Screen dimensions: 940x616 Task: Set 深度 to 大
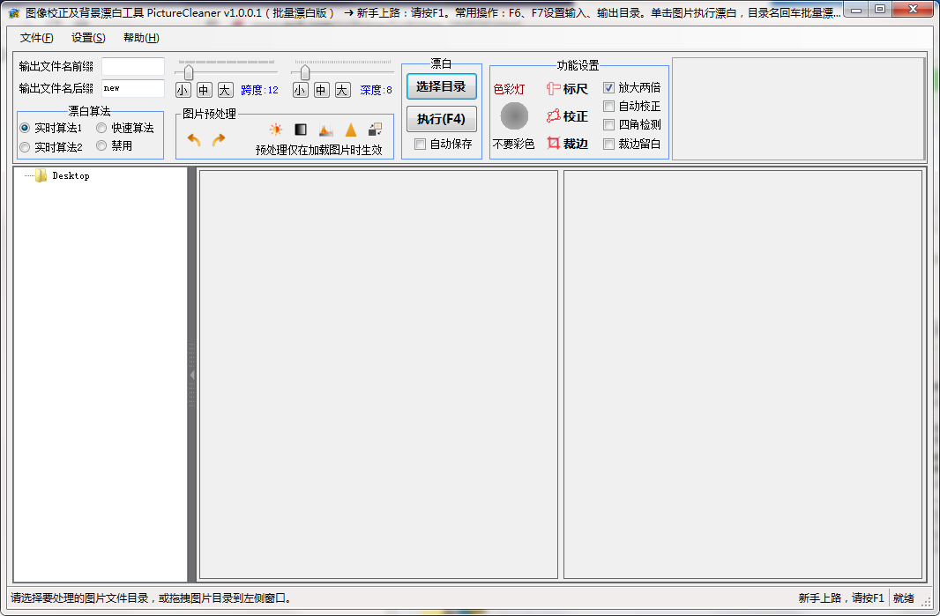[x=342, y=90]
